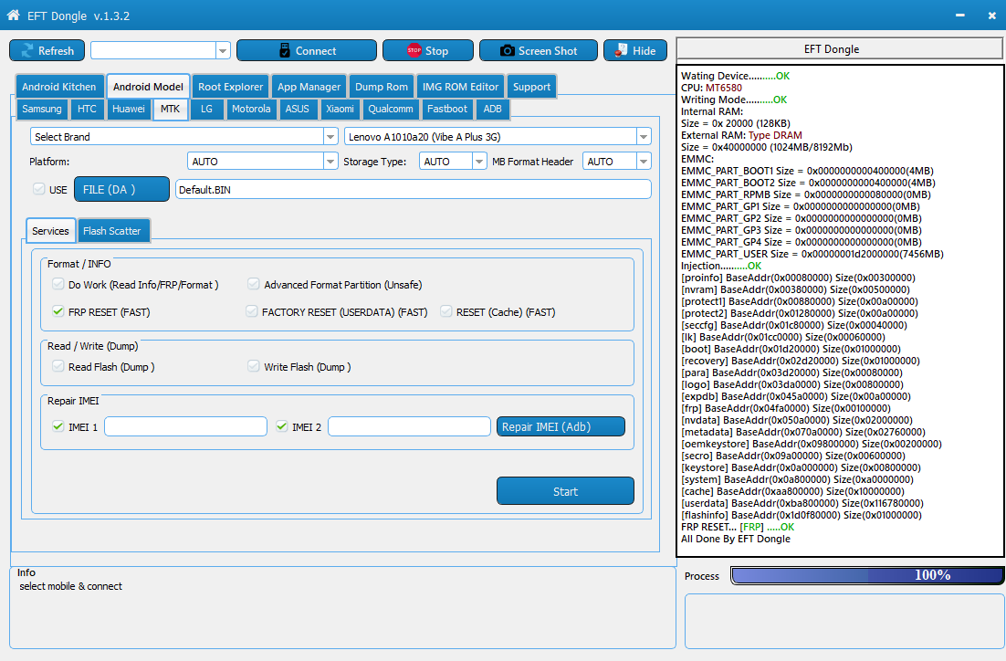This screenshot has width=1006, height=661.
Task: Open the Select Brand dropdown
Action: click(330, 137)
